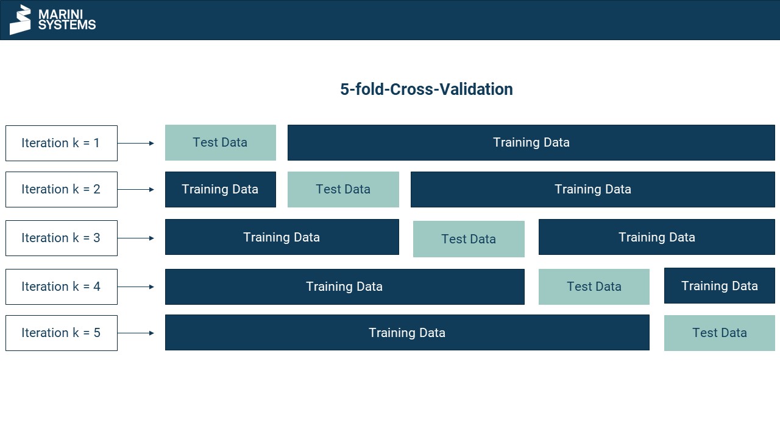This screenshot has height=438, width=780.
Task: Select the right Training Data block in iteration 3
Action: (x=657, y=237)
